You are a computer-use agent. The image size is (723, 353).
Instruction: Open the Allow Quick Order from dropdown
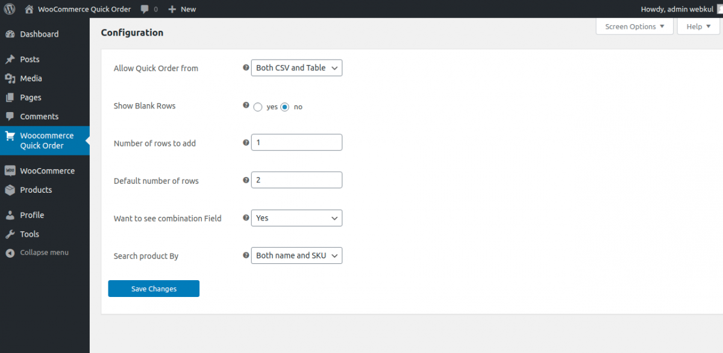tap(296, 67)
